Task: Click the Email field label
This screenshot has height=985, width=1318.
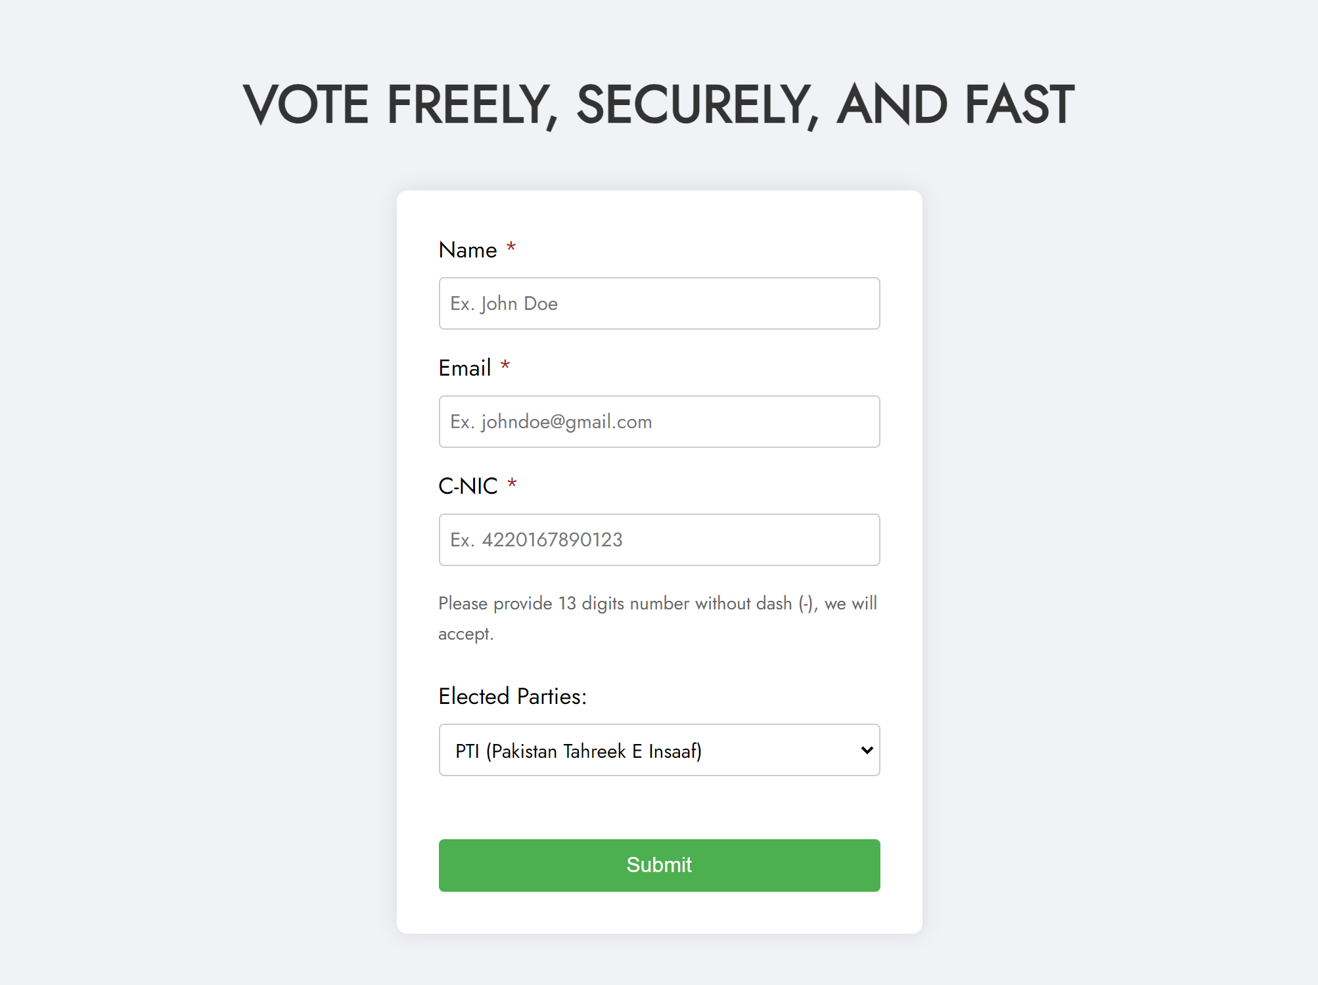Action: tap(465, 368)
